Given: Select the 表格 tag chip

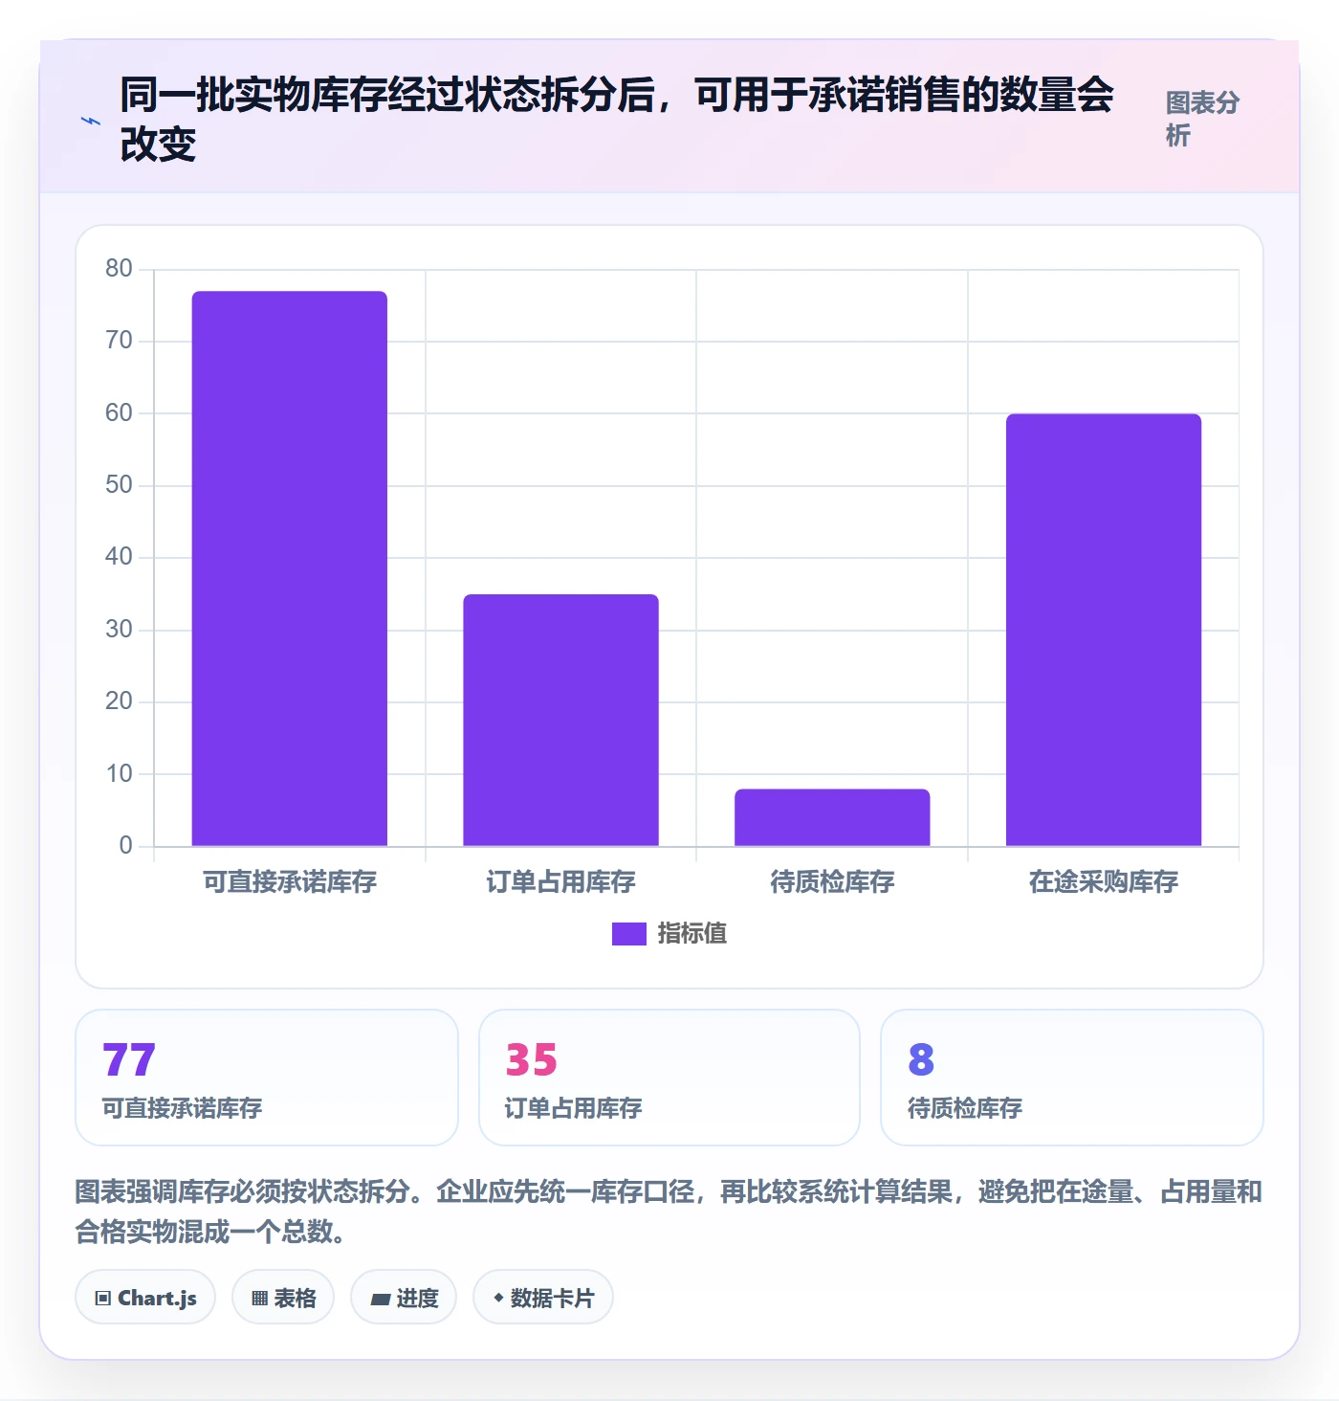Looking at the screenshot, I should click(283, 1298).
